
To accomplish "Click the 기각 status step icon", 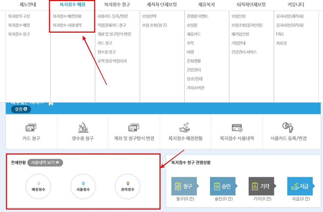I will click(x=262, y=186).
